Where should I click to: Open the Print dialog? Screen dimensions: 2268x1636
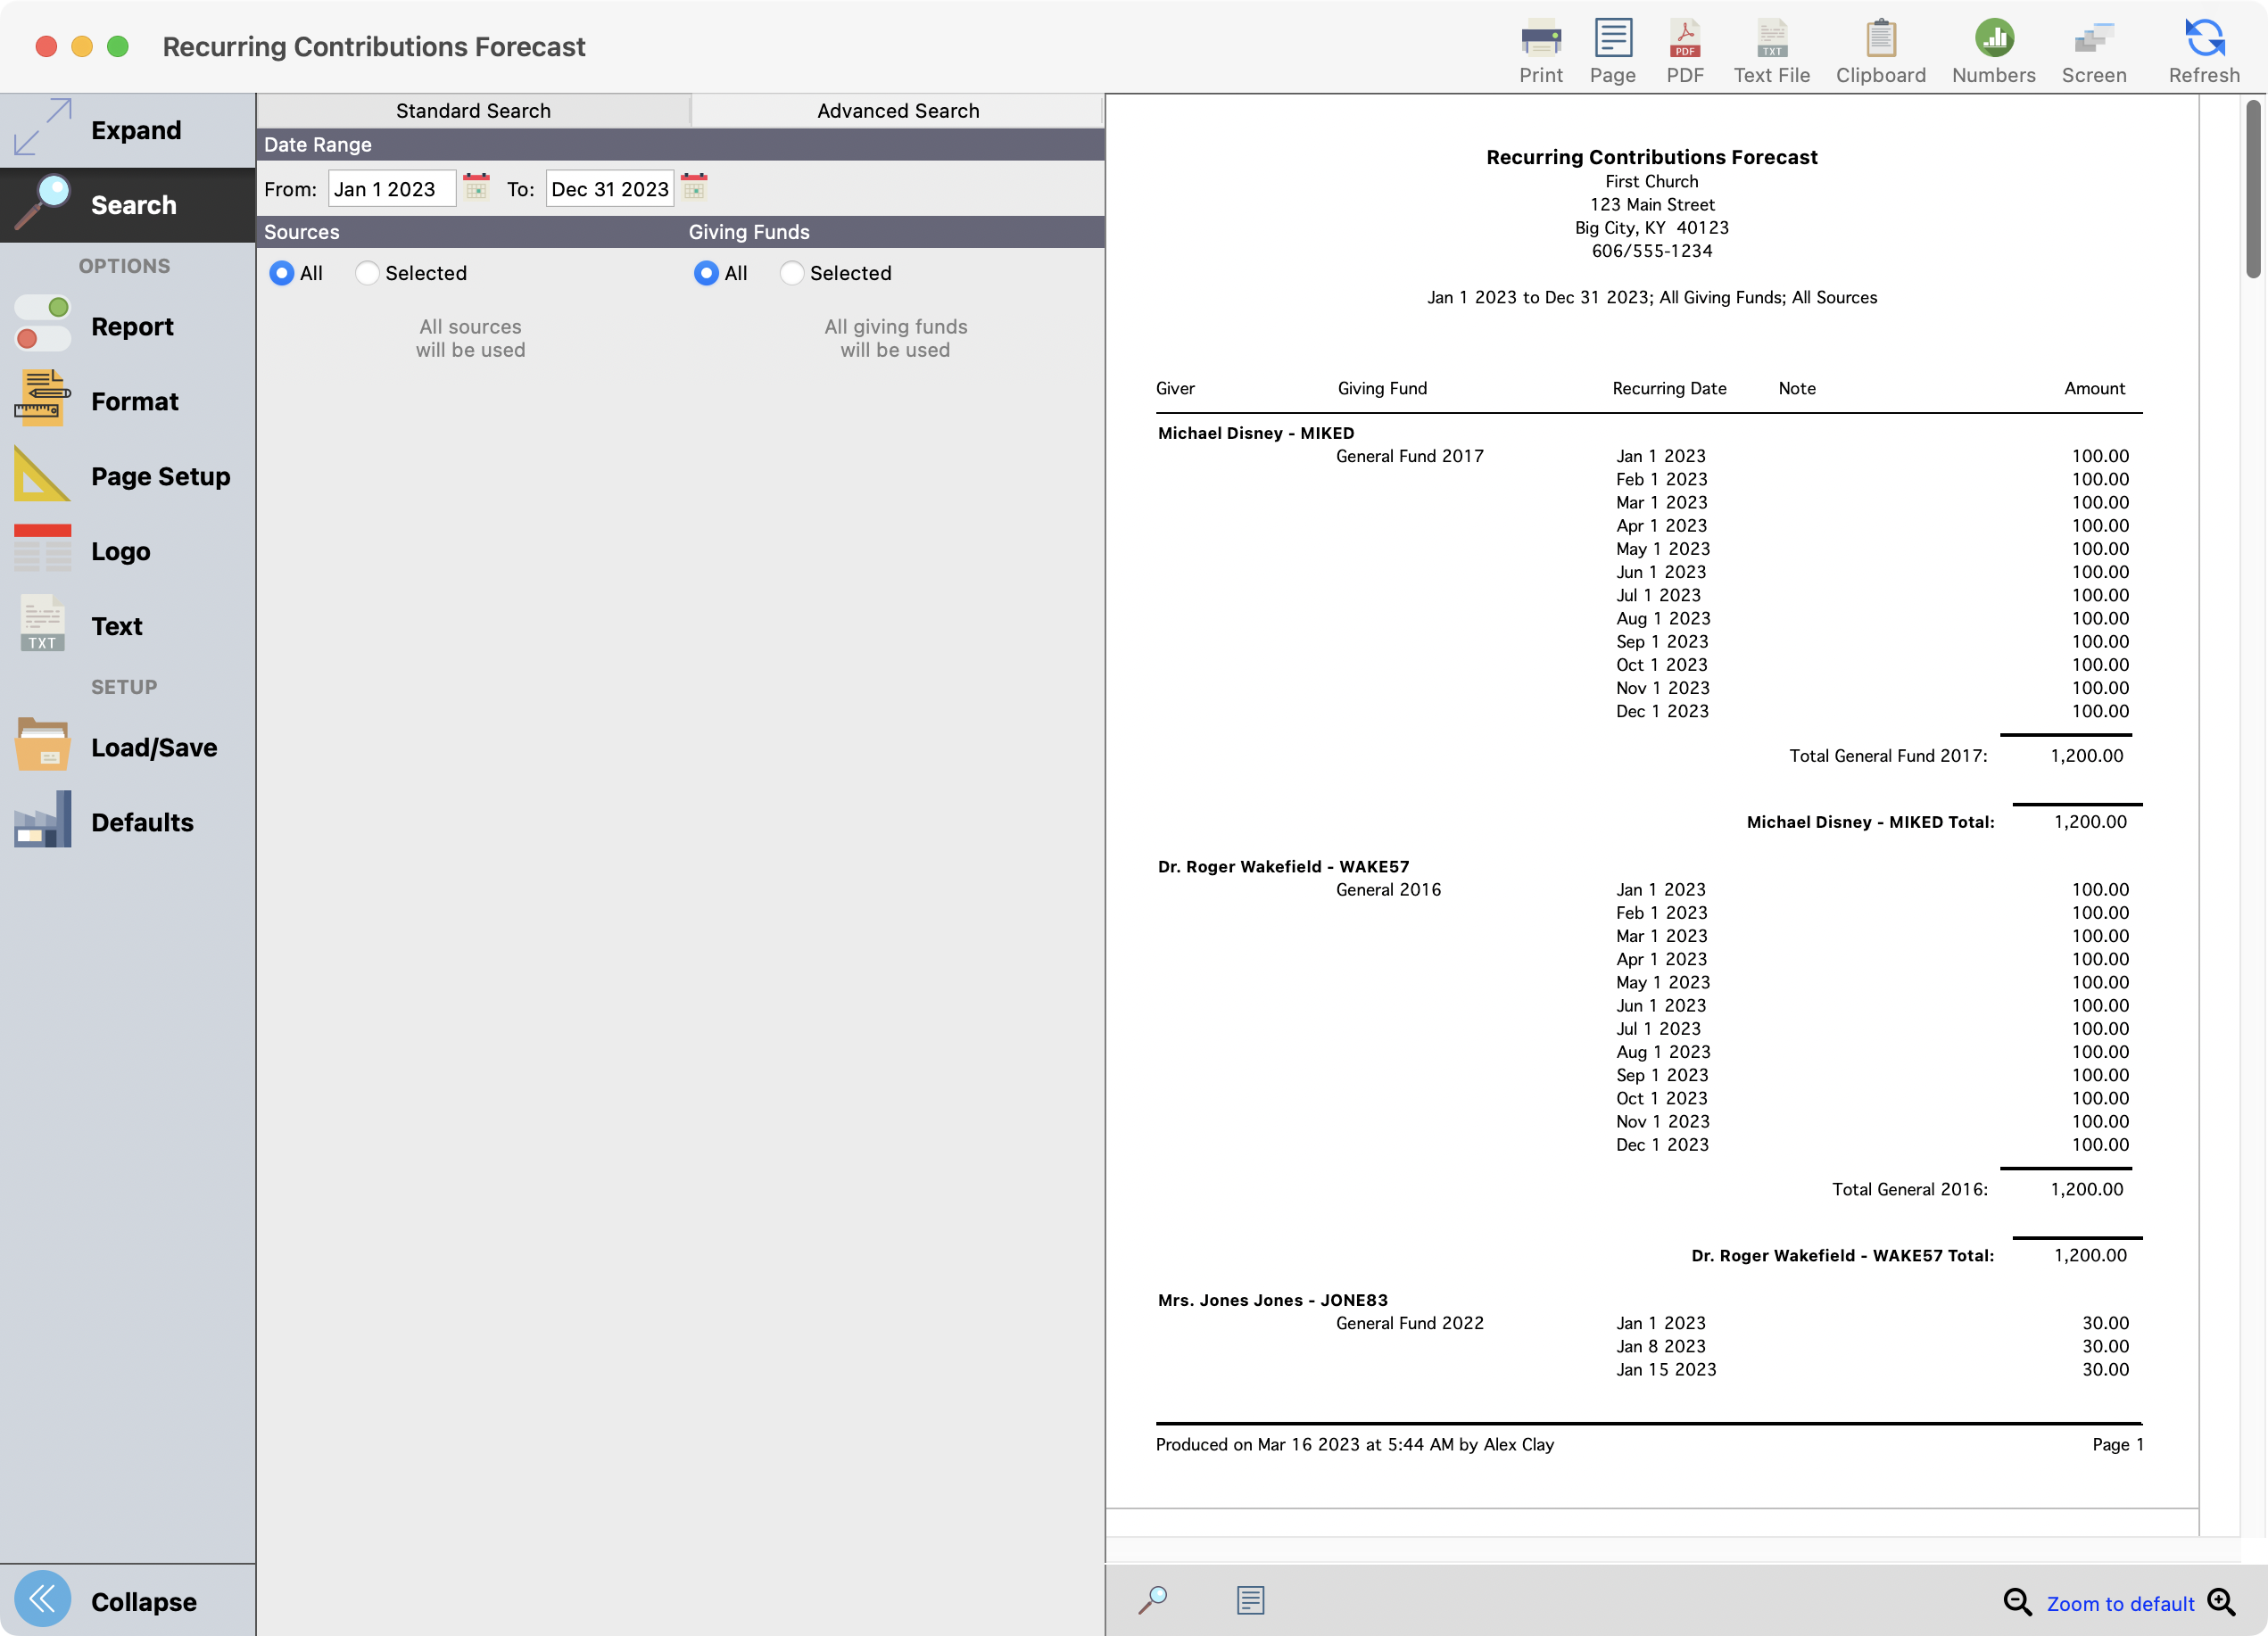coord(1540,47)
